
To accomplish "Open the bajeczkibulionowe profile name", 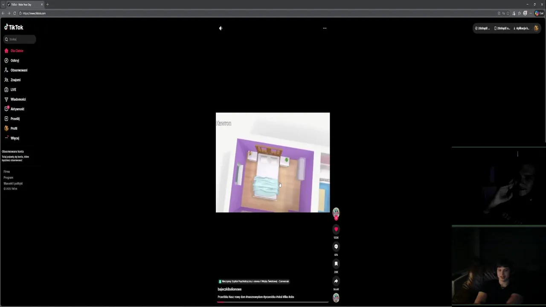I will [229, 289].
